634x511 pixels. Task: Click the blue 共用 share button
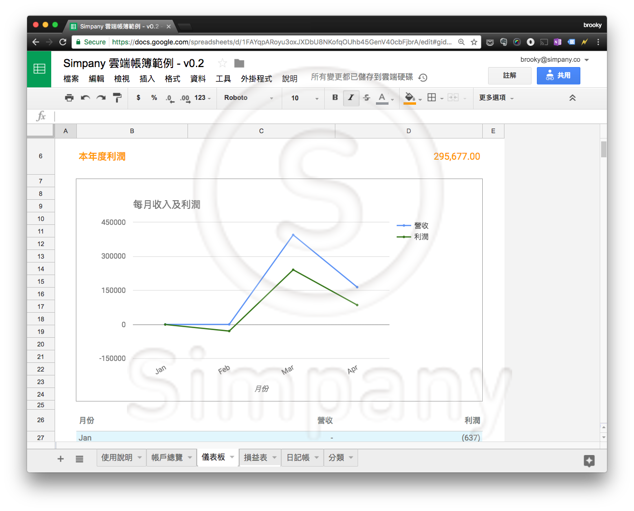pos(558,76)
